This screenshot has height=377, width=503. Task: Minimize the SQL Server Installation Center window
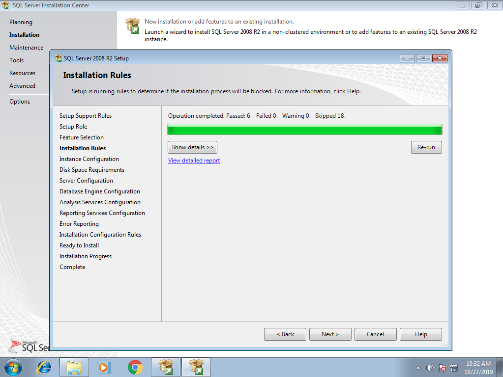tap(462, 5)
